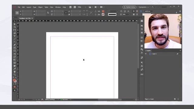
Task: Toggle constrain proportions chain link icon
Action: [x=48, y=13]
